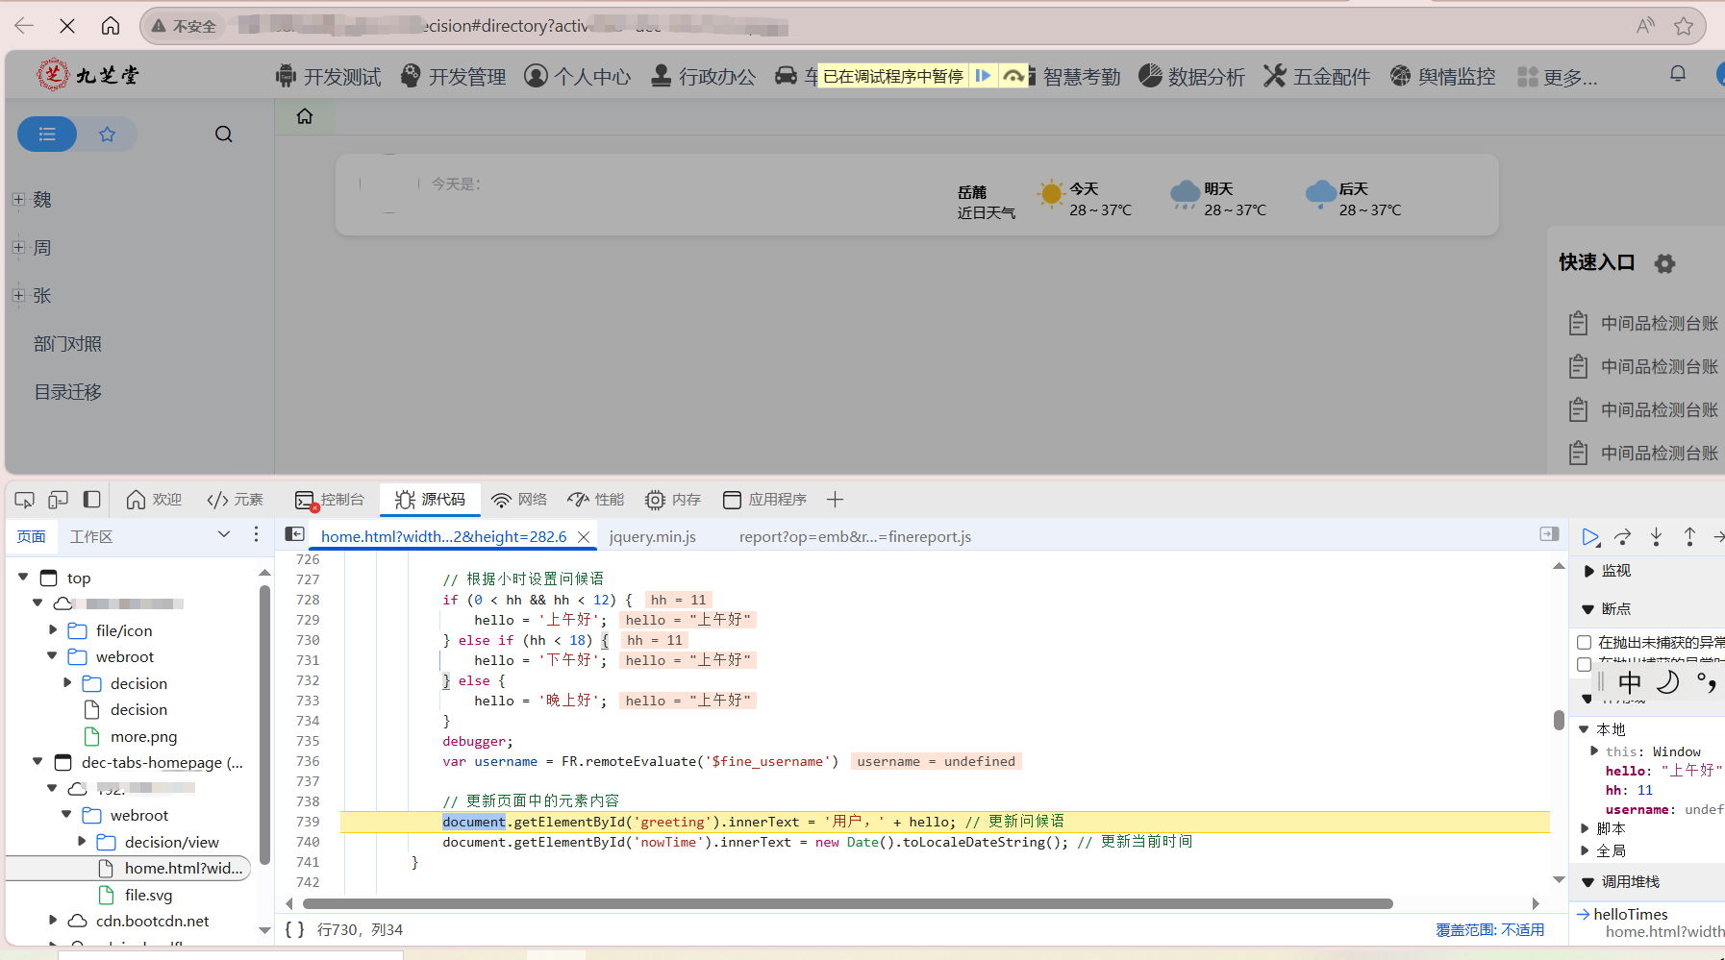Expand the 魏 tree node
Viewport: 1725px width, 960px height.
(x=18, y=200)
